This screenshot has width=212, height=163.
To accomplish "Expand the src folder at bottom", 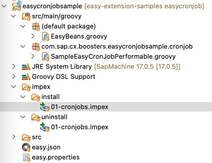I will click(13, 137).
